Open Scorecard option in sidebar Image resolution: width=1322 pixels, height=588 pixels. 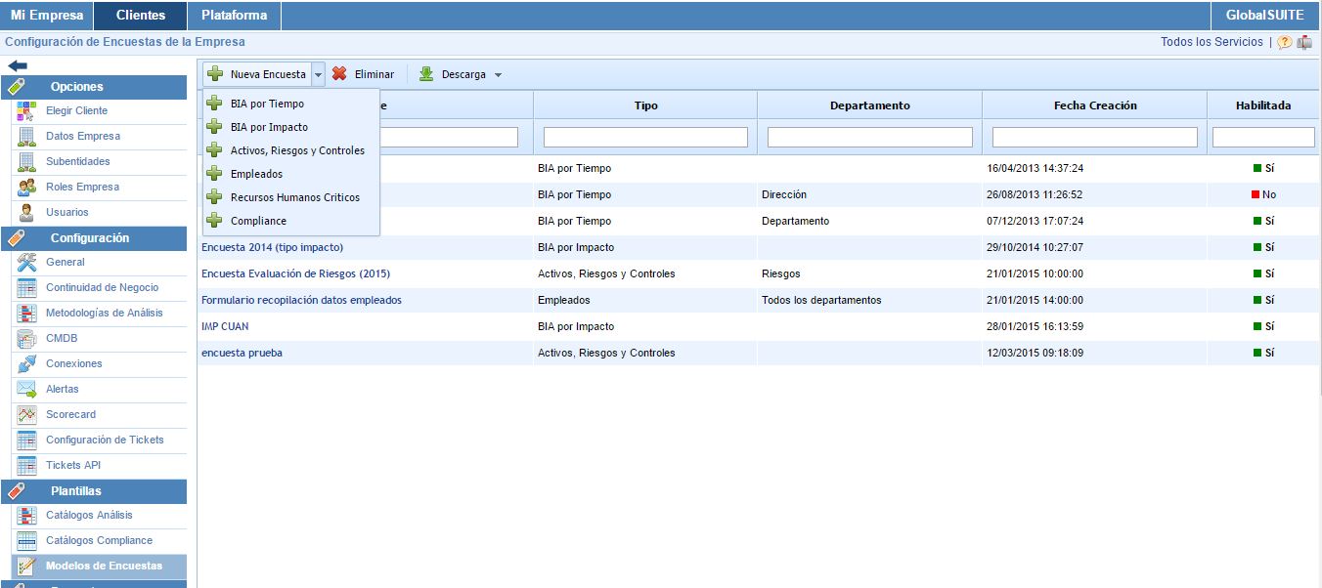(70, 415)
